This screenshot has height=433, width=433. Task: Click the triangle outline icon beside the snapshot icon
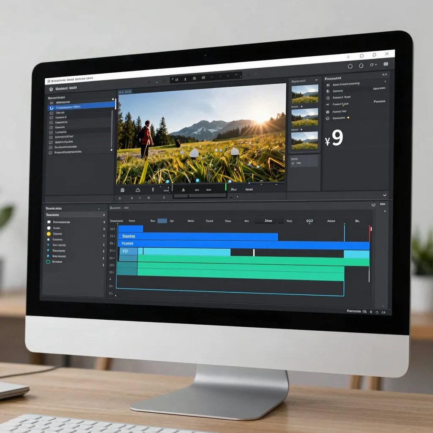coord(137,190)
